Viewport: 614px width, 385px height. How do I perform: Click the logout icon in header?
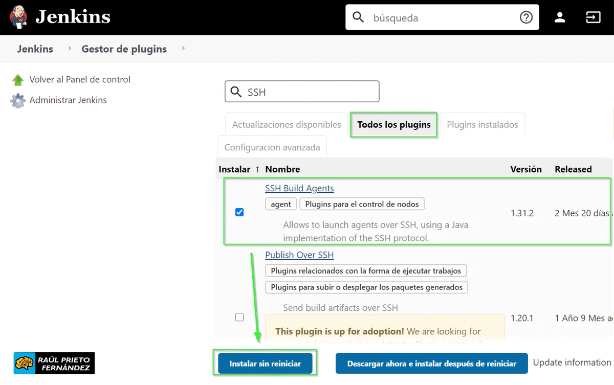pyautogui.click(x=593, y=17)
